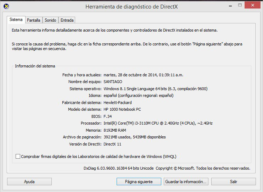
Task: Enable the WHQL digital signatures checkbox
Action: (x=18, y=157)
